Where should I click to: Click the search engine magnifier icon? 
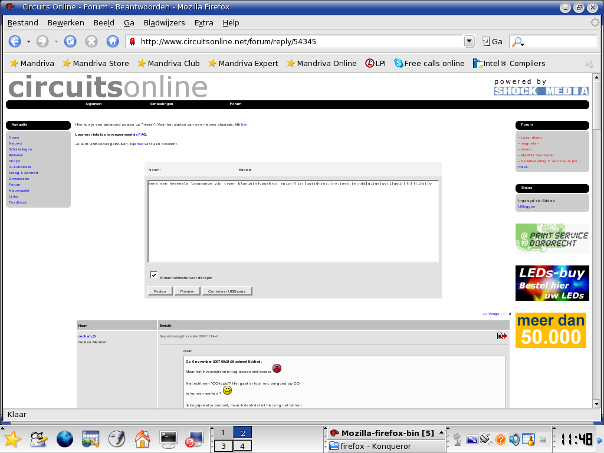coord(517,41)
